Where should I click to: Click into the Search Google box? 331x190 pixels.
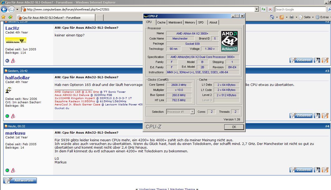[300, 9]
